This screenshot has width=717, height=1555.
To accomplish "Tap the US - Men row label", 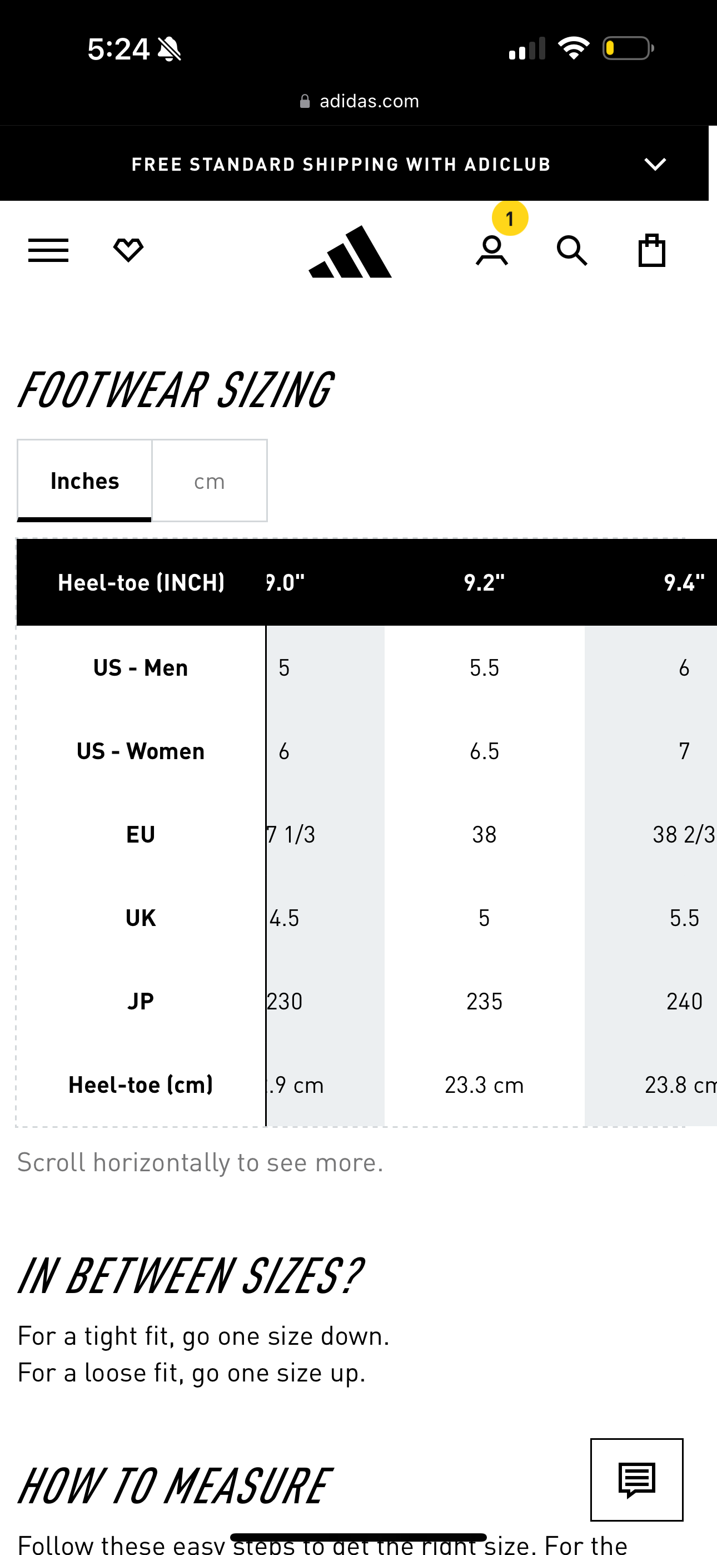I will click(x=141, y=667).
